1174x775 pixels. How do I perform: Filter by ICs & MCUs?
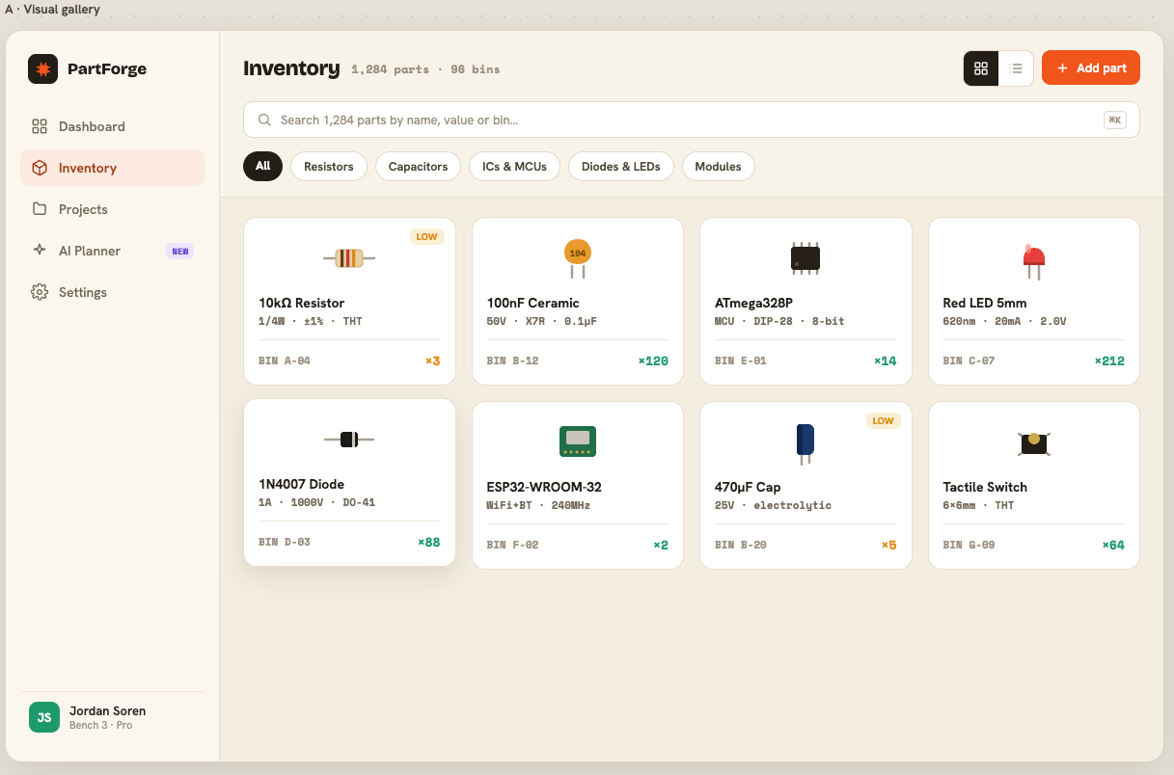coord(515,167)
